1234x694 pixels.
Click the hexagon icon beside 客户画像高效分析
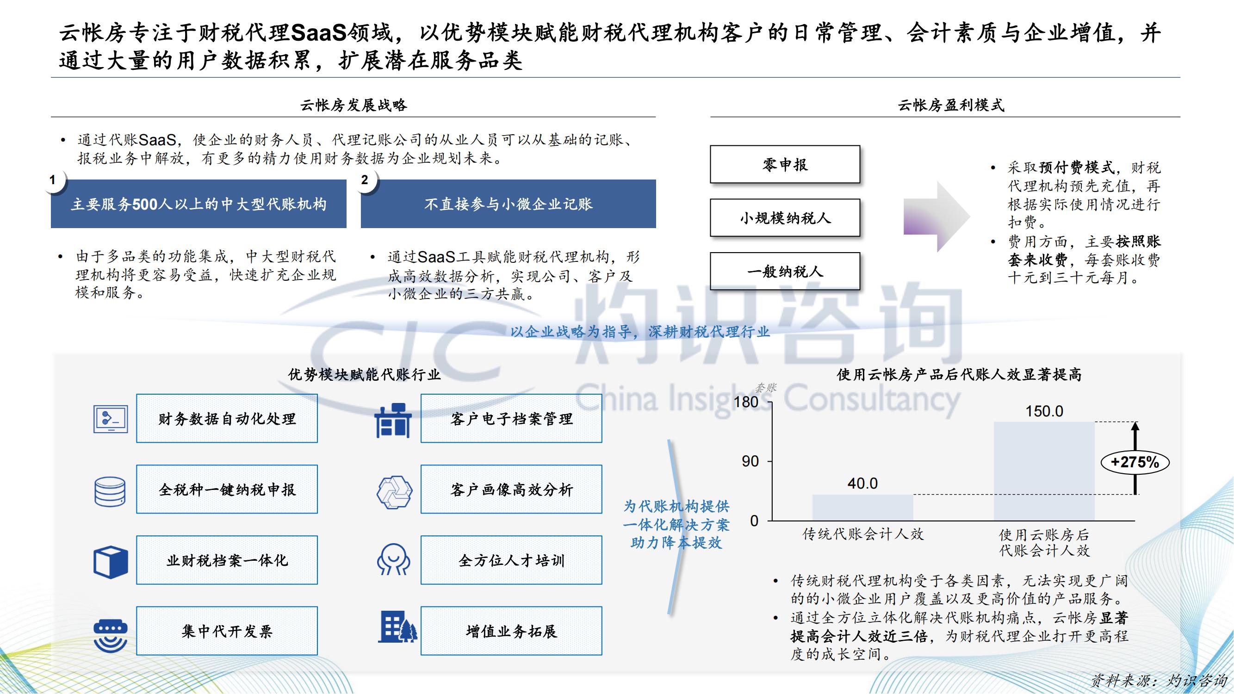pos(394,492)
